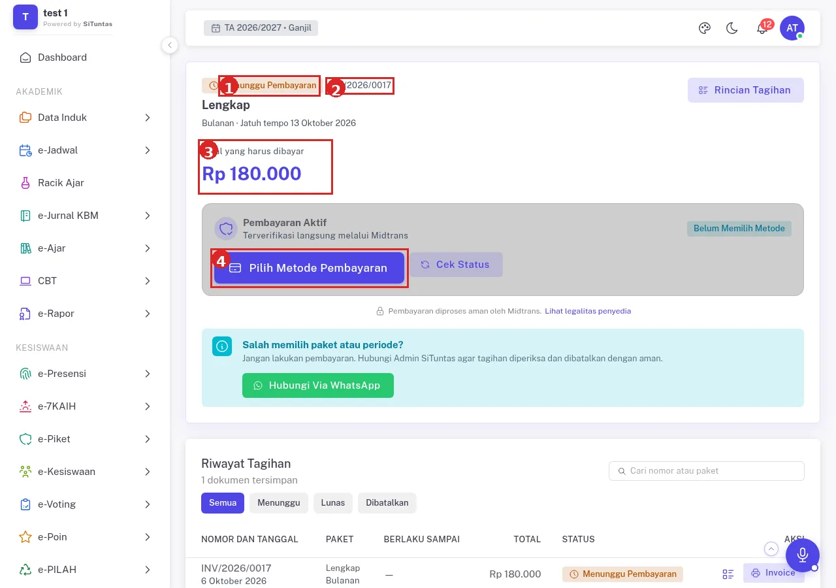Click the e-PILAH recycle icon
Viewport: 836px width, 588px height.
click(x=25, y=570)
